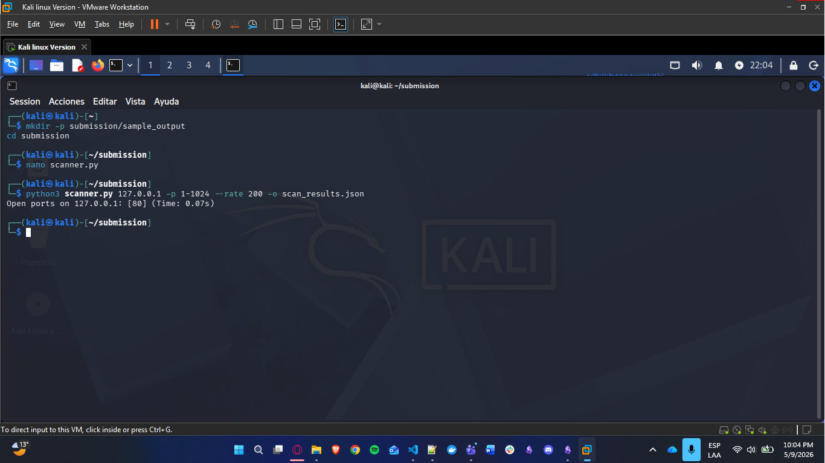
Task: Switch to workspace 3
Action: [189, 65]
